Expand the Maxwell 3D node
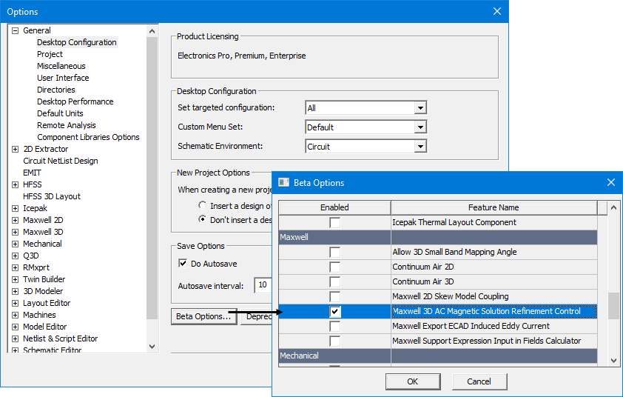623x397 pixels. tap(15, 232)
